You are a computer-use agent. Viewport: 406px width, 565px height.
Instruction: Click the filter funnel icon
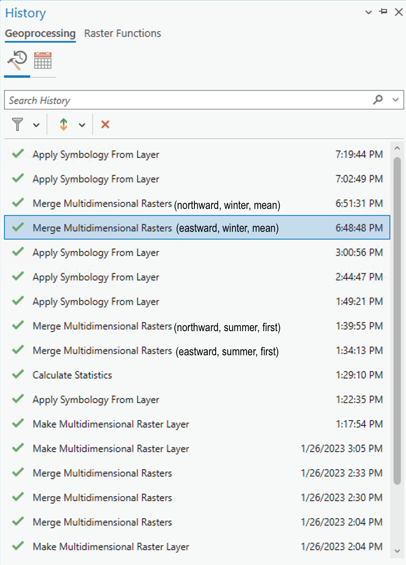point(18,124)
